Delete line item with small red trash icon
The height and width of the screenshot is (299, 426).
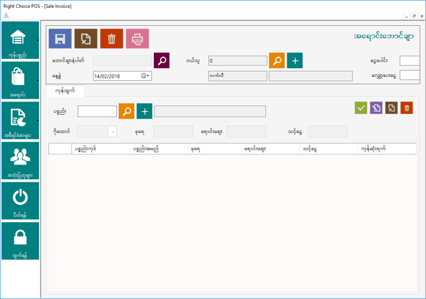point(407,107)
